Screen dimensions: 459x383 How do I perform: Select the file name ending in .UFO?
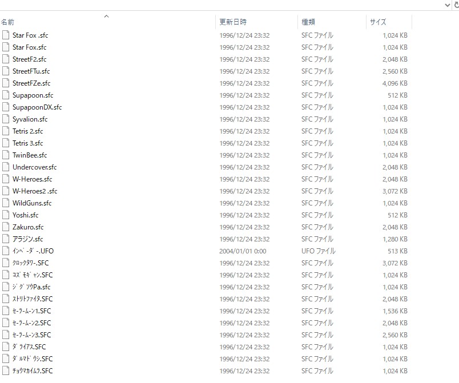pyautogui.click(x=33, y=251)
